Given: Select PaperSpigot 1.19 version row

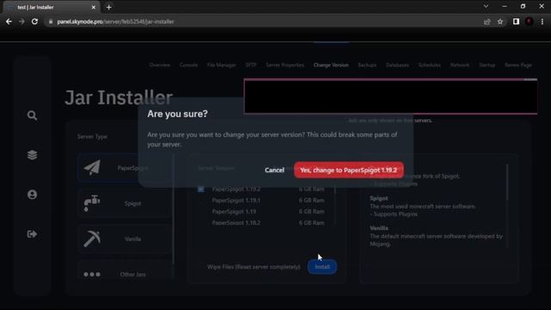Looking at the screenshot, I should coord(268,212).
